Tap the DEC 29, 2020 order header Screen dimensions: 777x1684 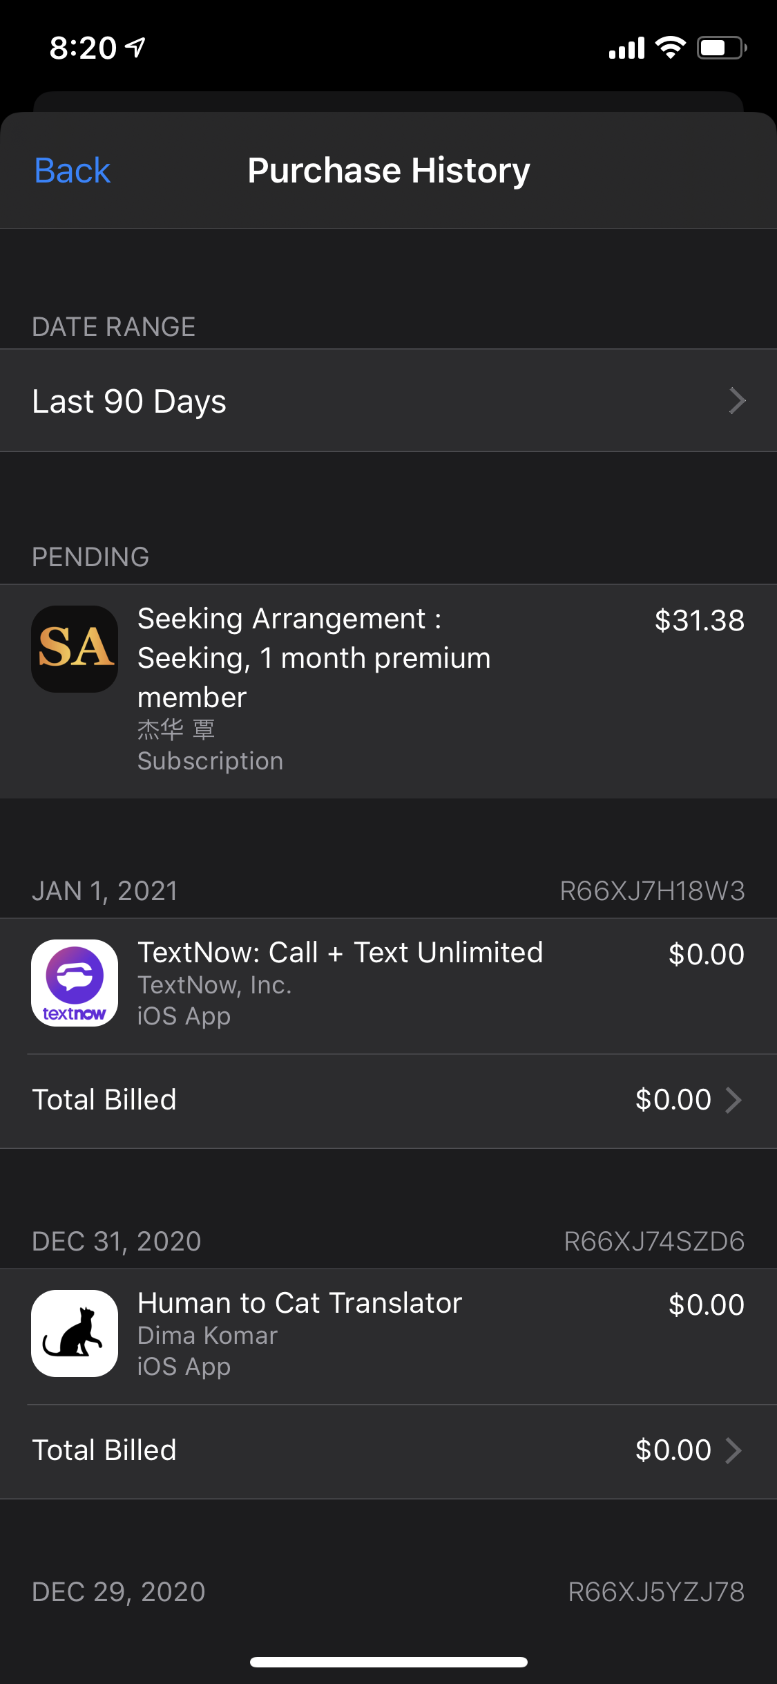(x=119, y=1592)
